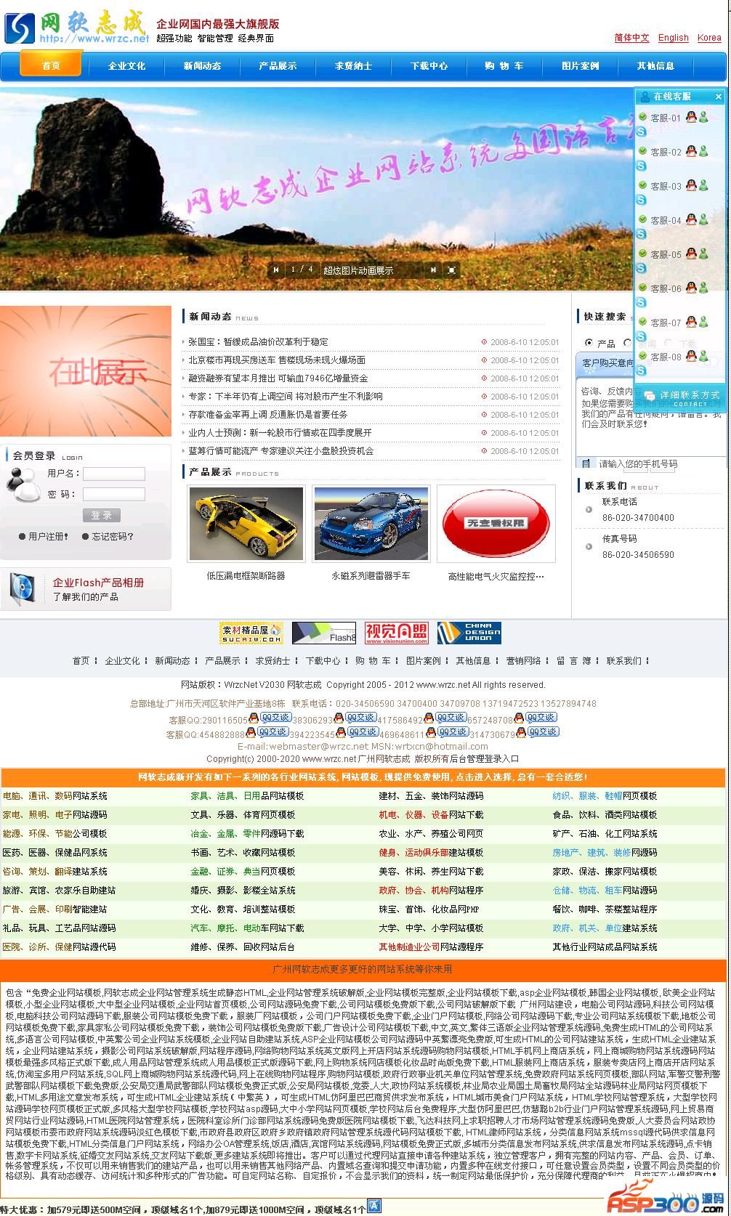Viewport: 731px width, 1216px height.
Task: Switch language to 简体中文
Action: (x=632, y=38)
